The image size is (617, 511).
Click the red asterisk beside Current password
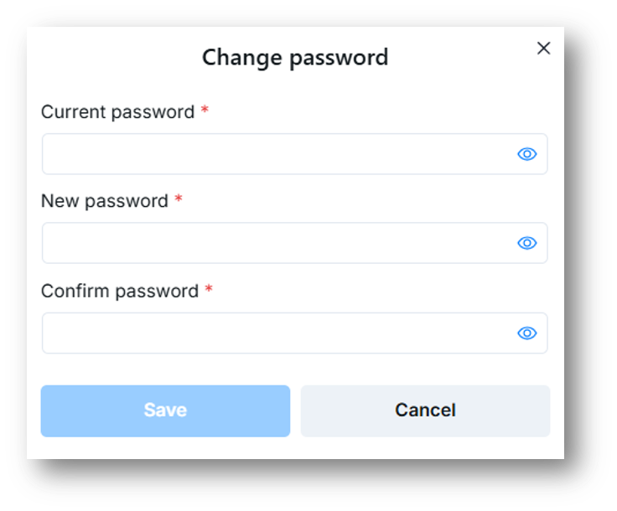(205, 111)
